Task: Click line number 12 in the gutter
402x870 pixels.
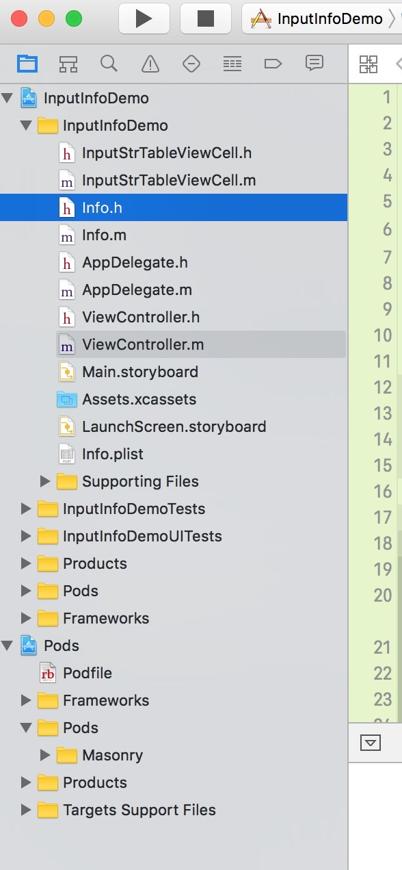Action: click(383, 387)
